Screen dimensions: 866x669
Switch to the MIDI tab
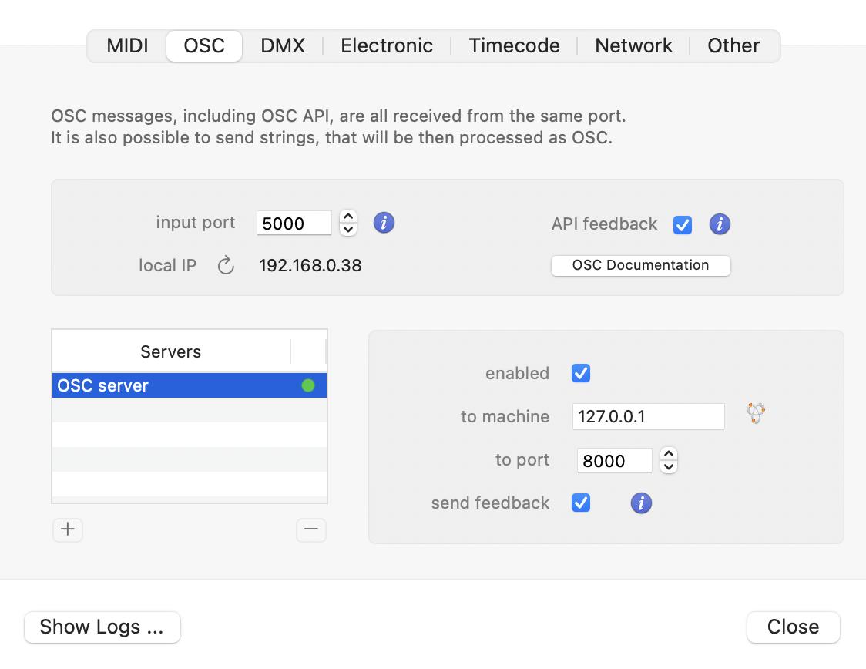point(127,45)
